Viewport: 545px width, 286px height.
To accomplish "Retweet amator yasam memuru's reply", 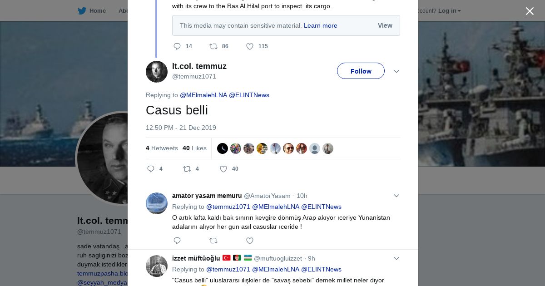I will tap(213, 241).
